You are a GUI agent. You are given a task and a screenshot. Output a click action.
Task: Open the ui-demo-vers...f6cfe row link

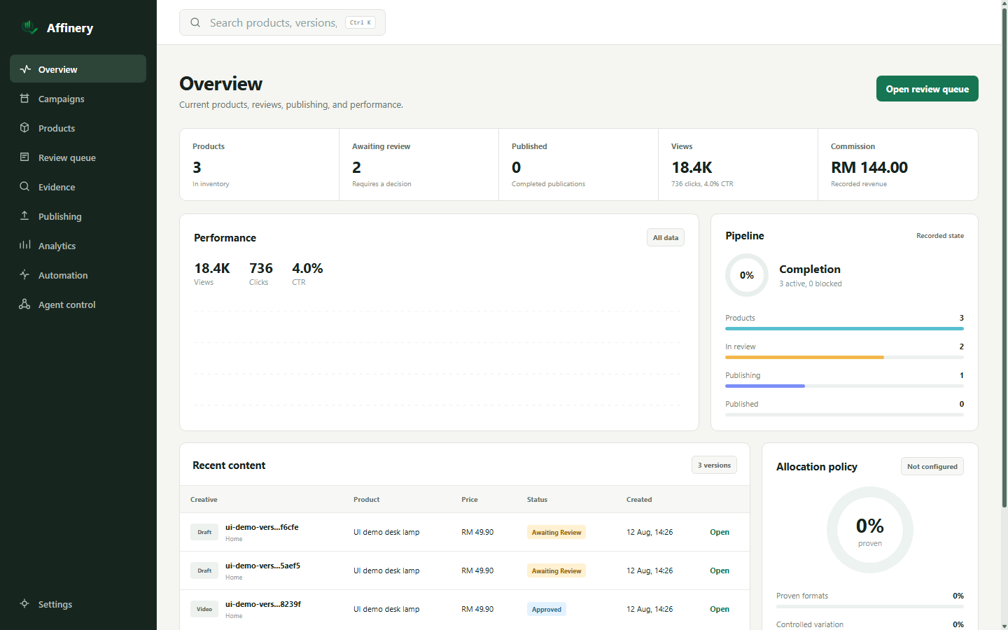720,532
